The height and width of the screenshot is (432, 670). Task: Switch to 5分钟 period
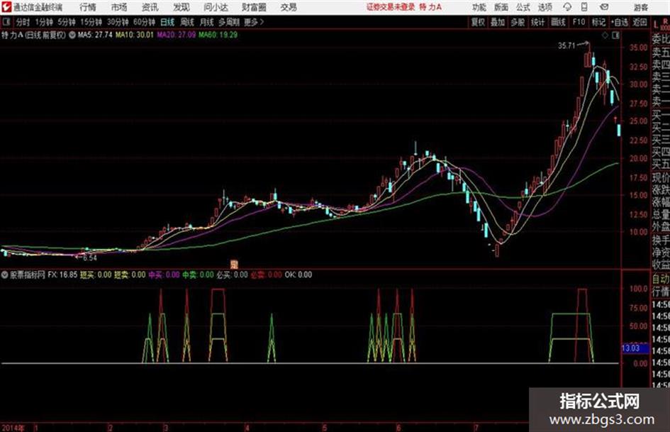click(66, 22)
